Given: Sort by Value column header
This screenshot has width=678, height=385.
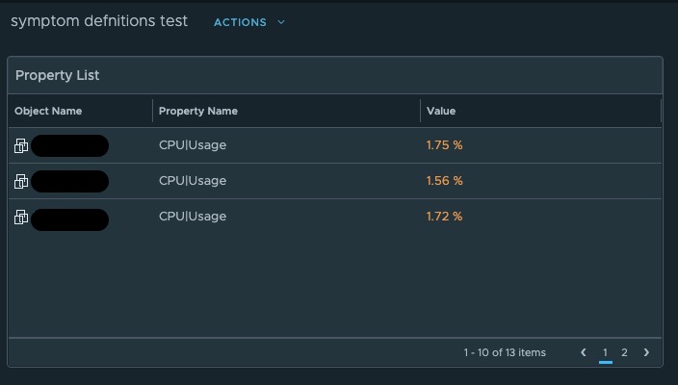Looking at the screenshot, I should click(441, 111).
